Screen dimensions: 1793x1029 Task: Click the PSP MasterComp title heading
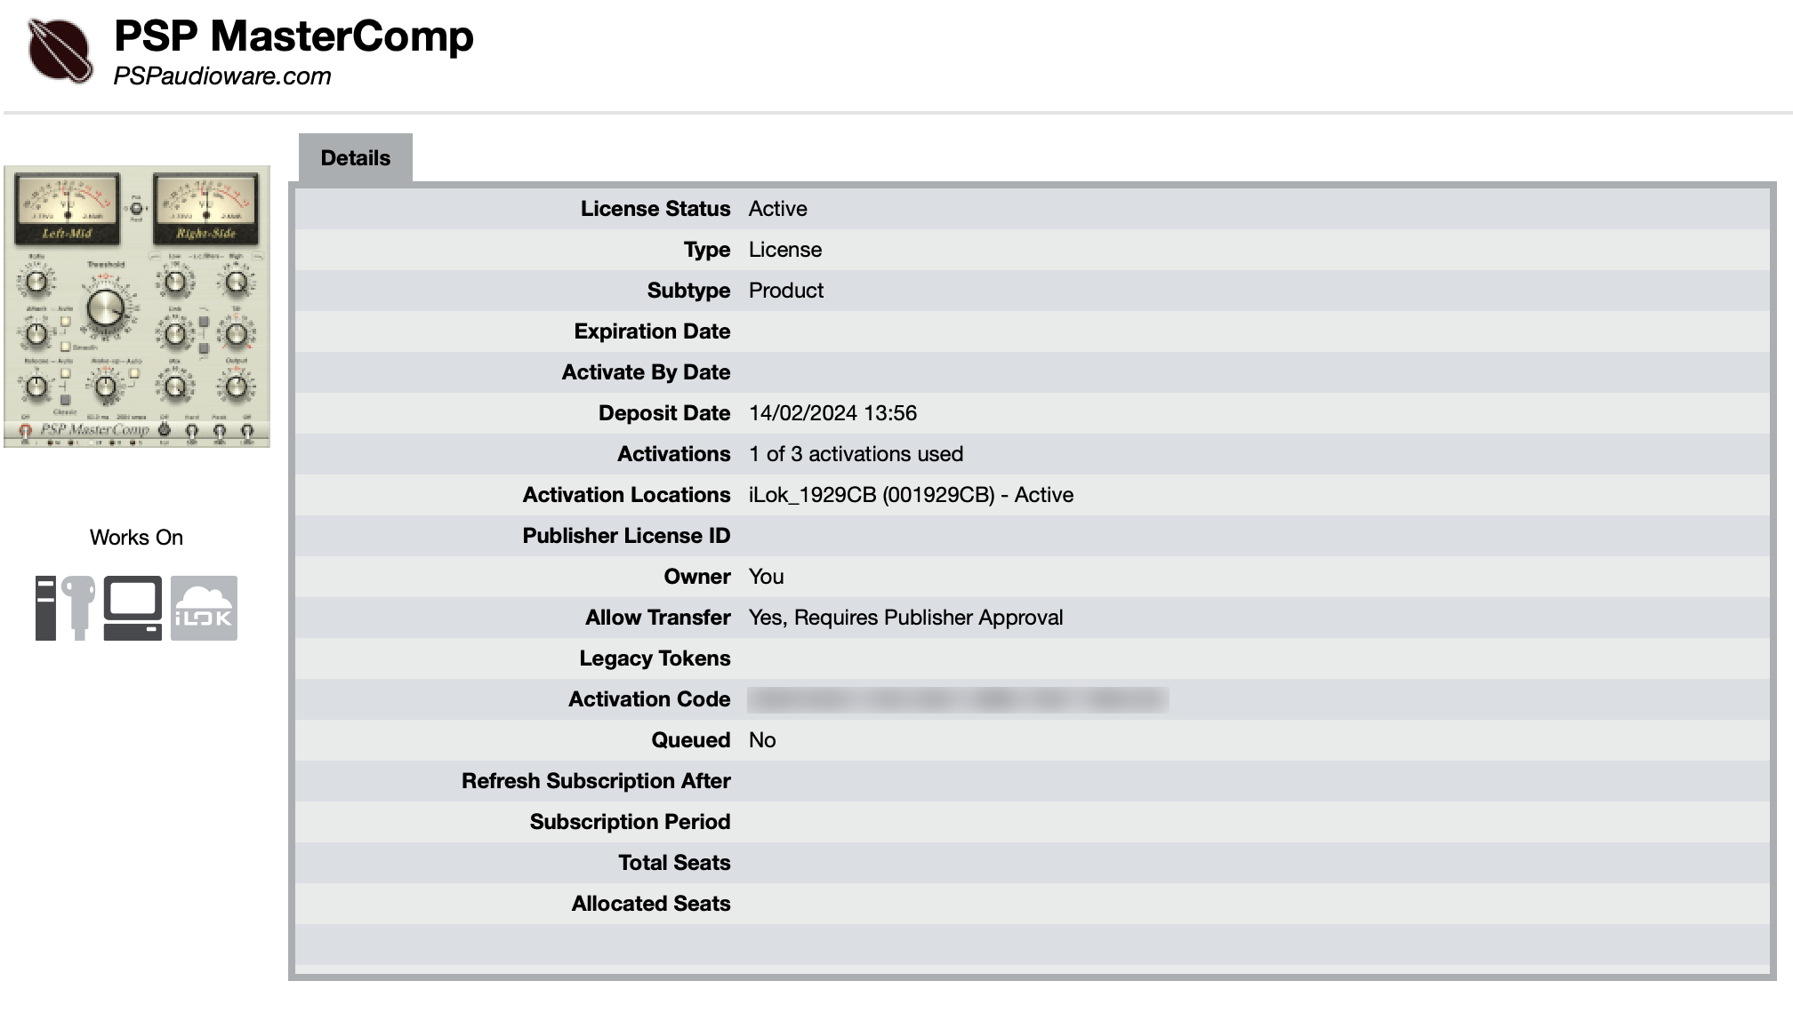(293, 36)
